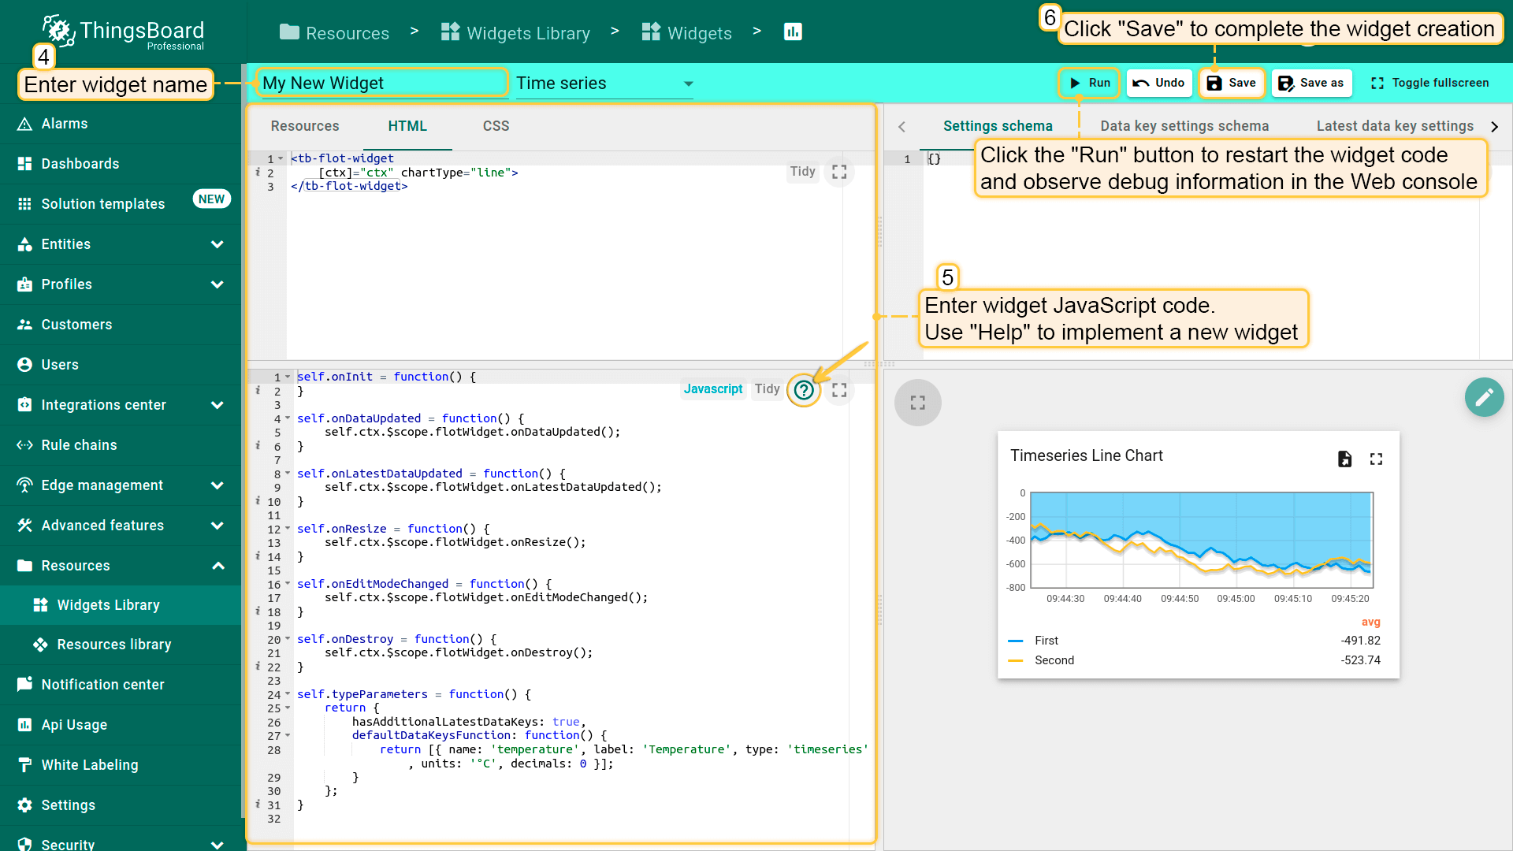
Task: Click gray fullscreen button above widget preview
Action: [917, 403]
